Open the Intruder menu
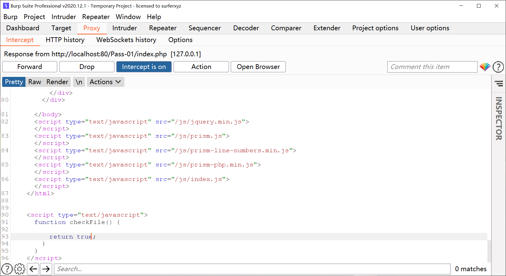The height and width of the screenshot is (276, 506). 64,17
